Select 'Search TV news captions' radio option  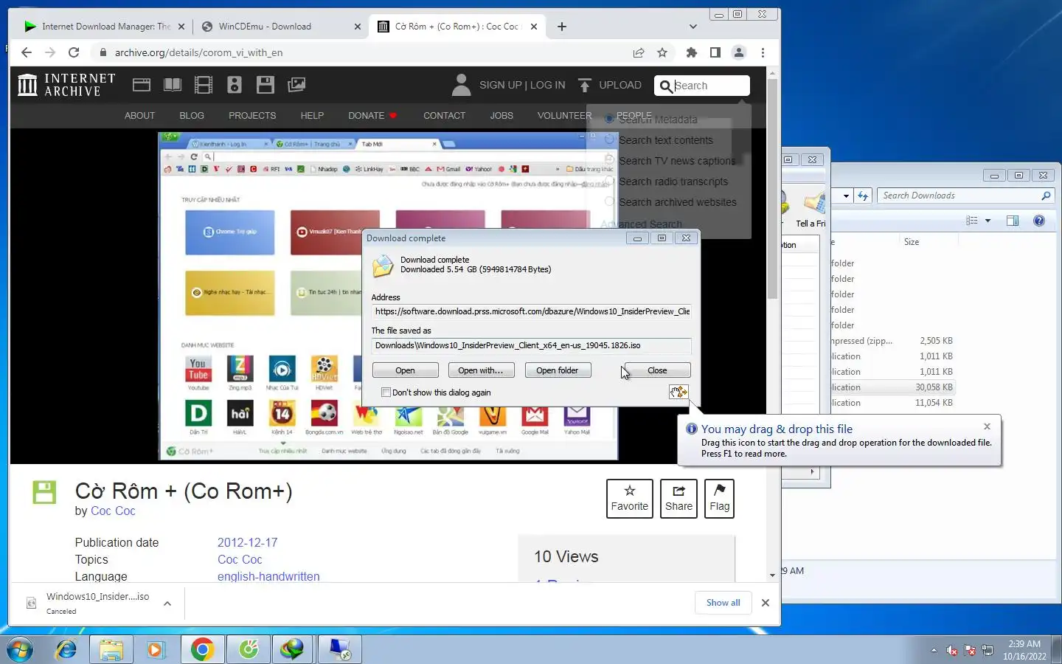coord(610,160)
